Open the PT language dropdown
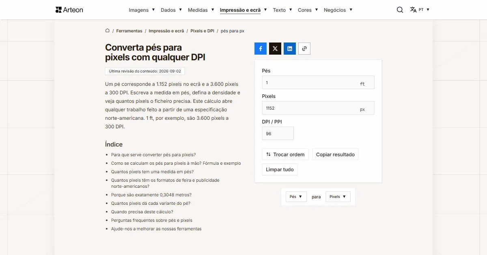Screen dimensions: 487x255 [x=424, y=10]
